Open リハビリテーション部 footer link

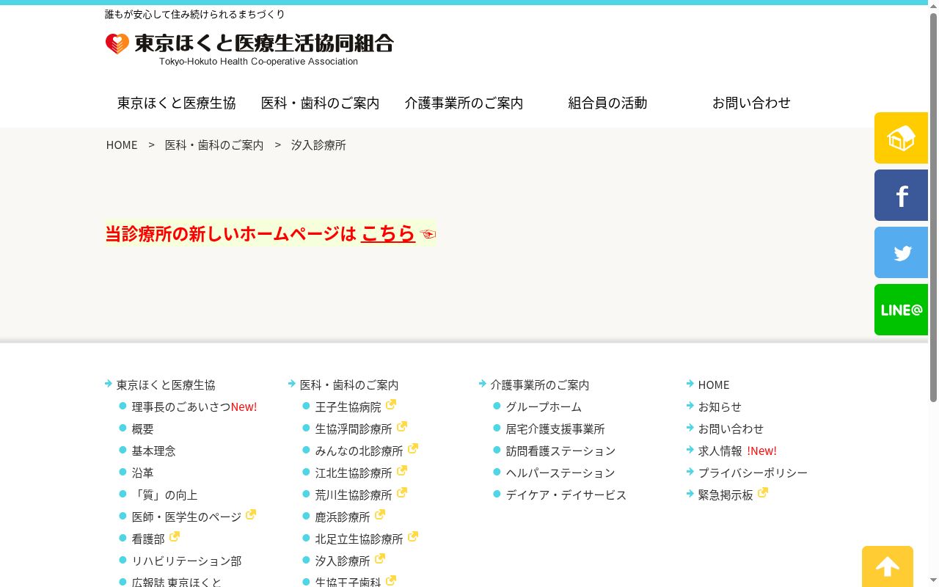(x=187, y=561)
